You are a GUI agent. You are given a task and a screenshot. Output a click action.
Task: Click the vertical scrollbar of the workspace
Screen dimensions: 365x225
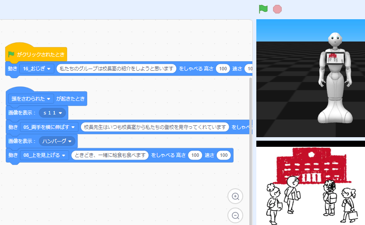click(251, 151)
